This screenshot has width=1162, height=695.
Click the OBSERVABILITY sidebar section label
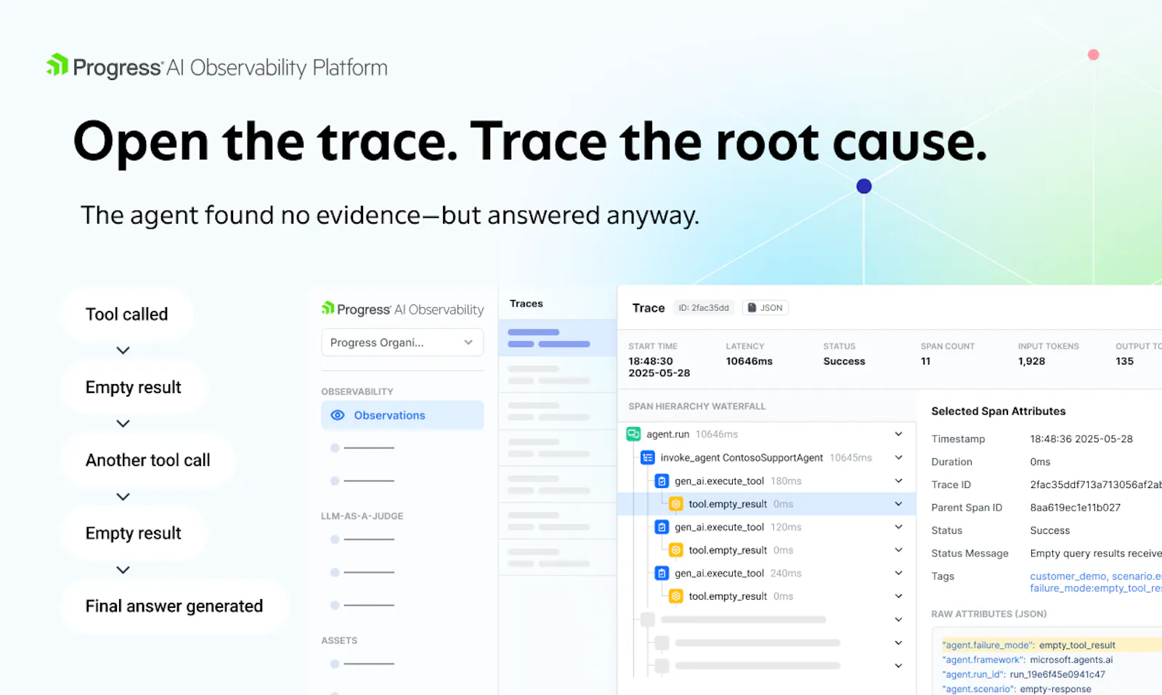357,391
